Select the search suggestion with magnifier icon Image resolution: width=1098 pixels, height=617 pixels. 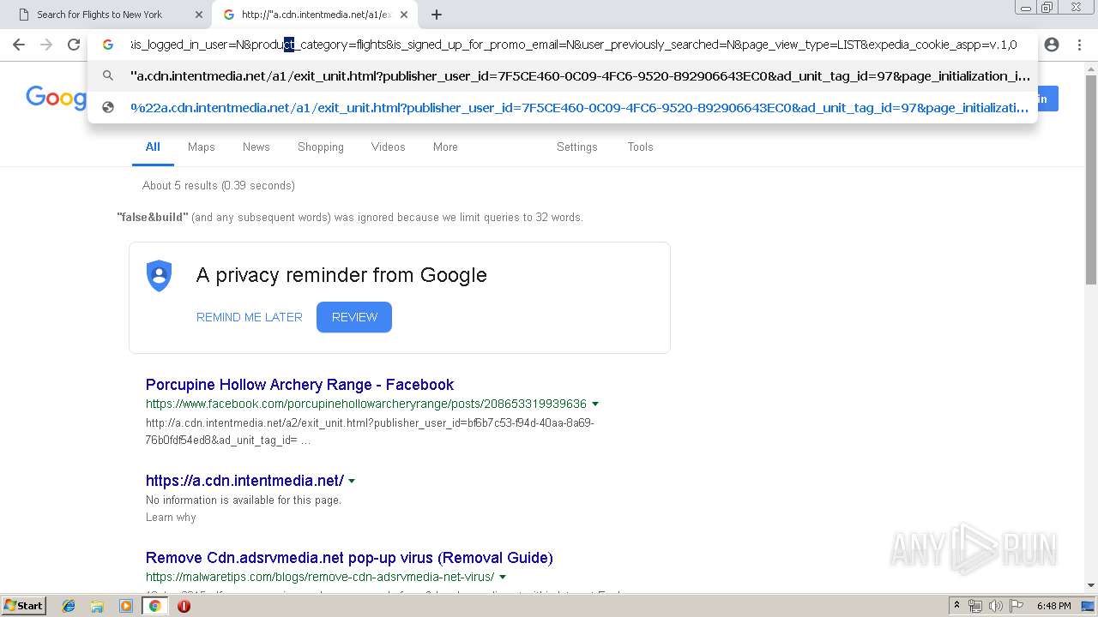pyautogui.click(x=563, y=76)
